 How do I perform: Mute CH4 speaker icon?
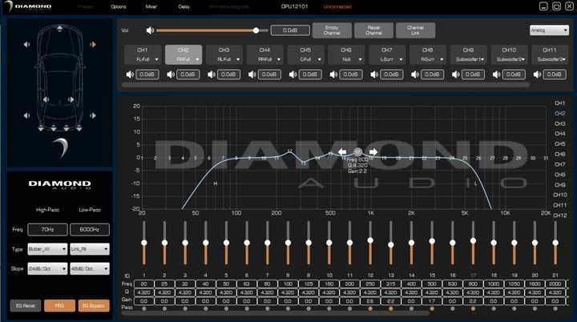coord(252,74)
